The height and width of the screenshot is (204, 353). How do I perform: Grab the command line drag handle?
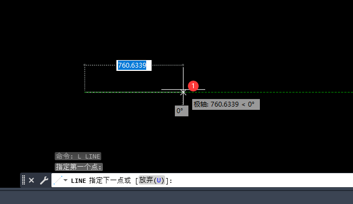(x=23, y=180)
